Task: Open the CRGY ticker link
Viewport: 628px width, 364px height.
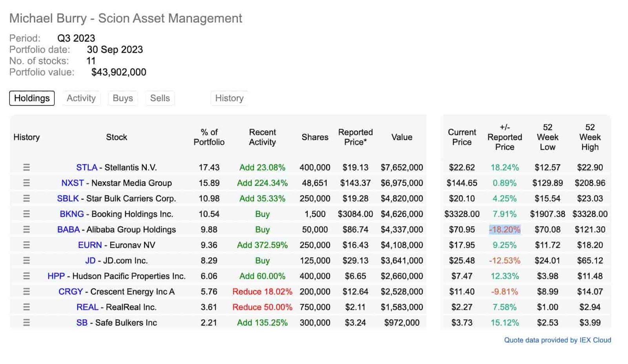Action: (x=71, y=292)
